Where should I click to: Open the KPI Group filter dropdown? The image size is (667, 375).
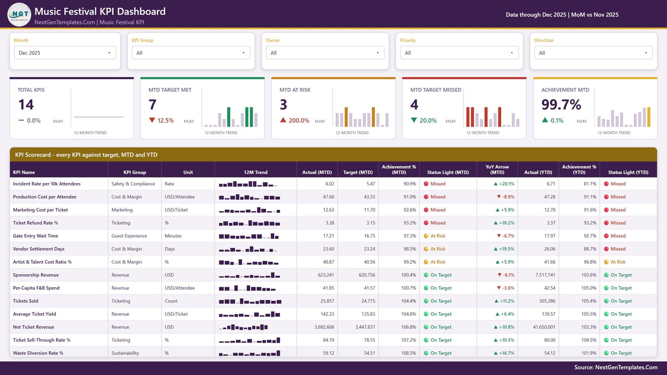(x=191, y=53)
